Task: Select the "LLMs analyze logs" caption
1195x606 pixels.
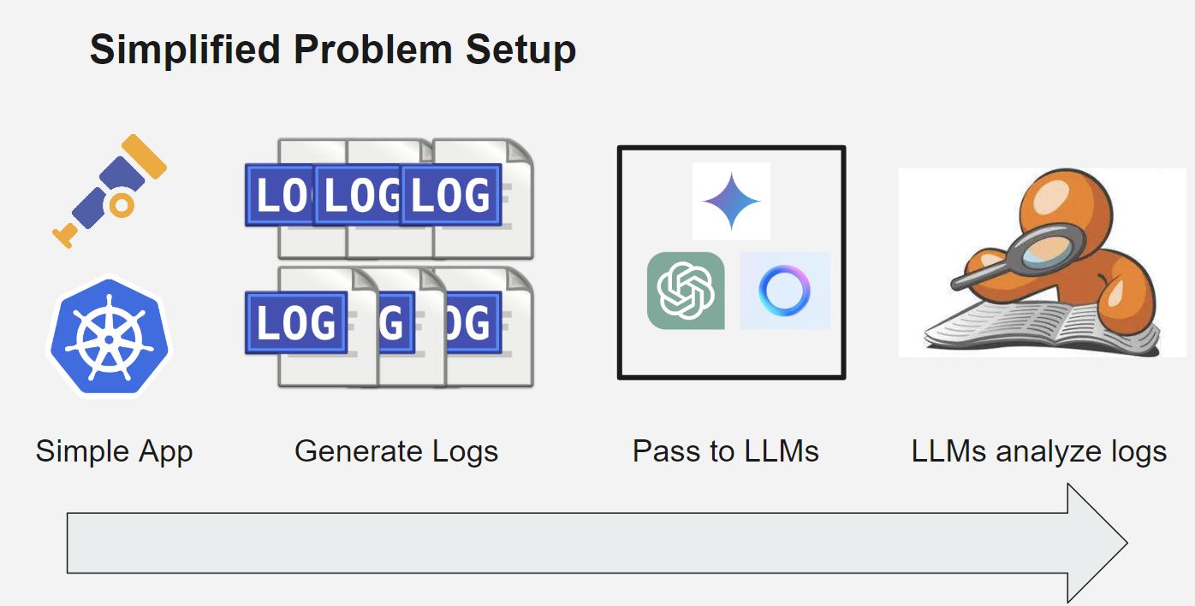Action: (1039, 450)
